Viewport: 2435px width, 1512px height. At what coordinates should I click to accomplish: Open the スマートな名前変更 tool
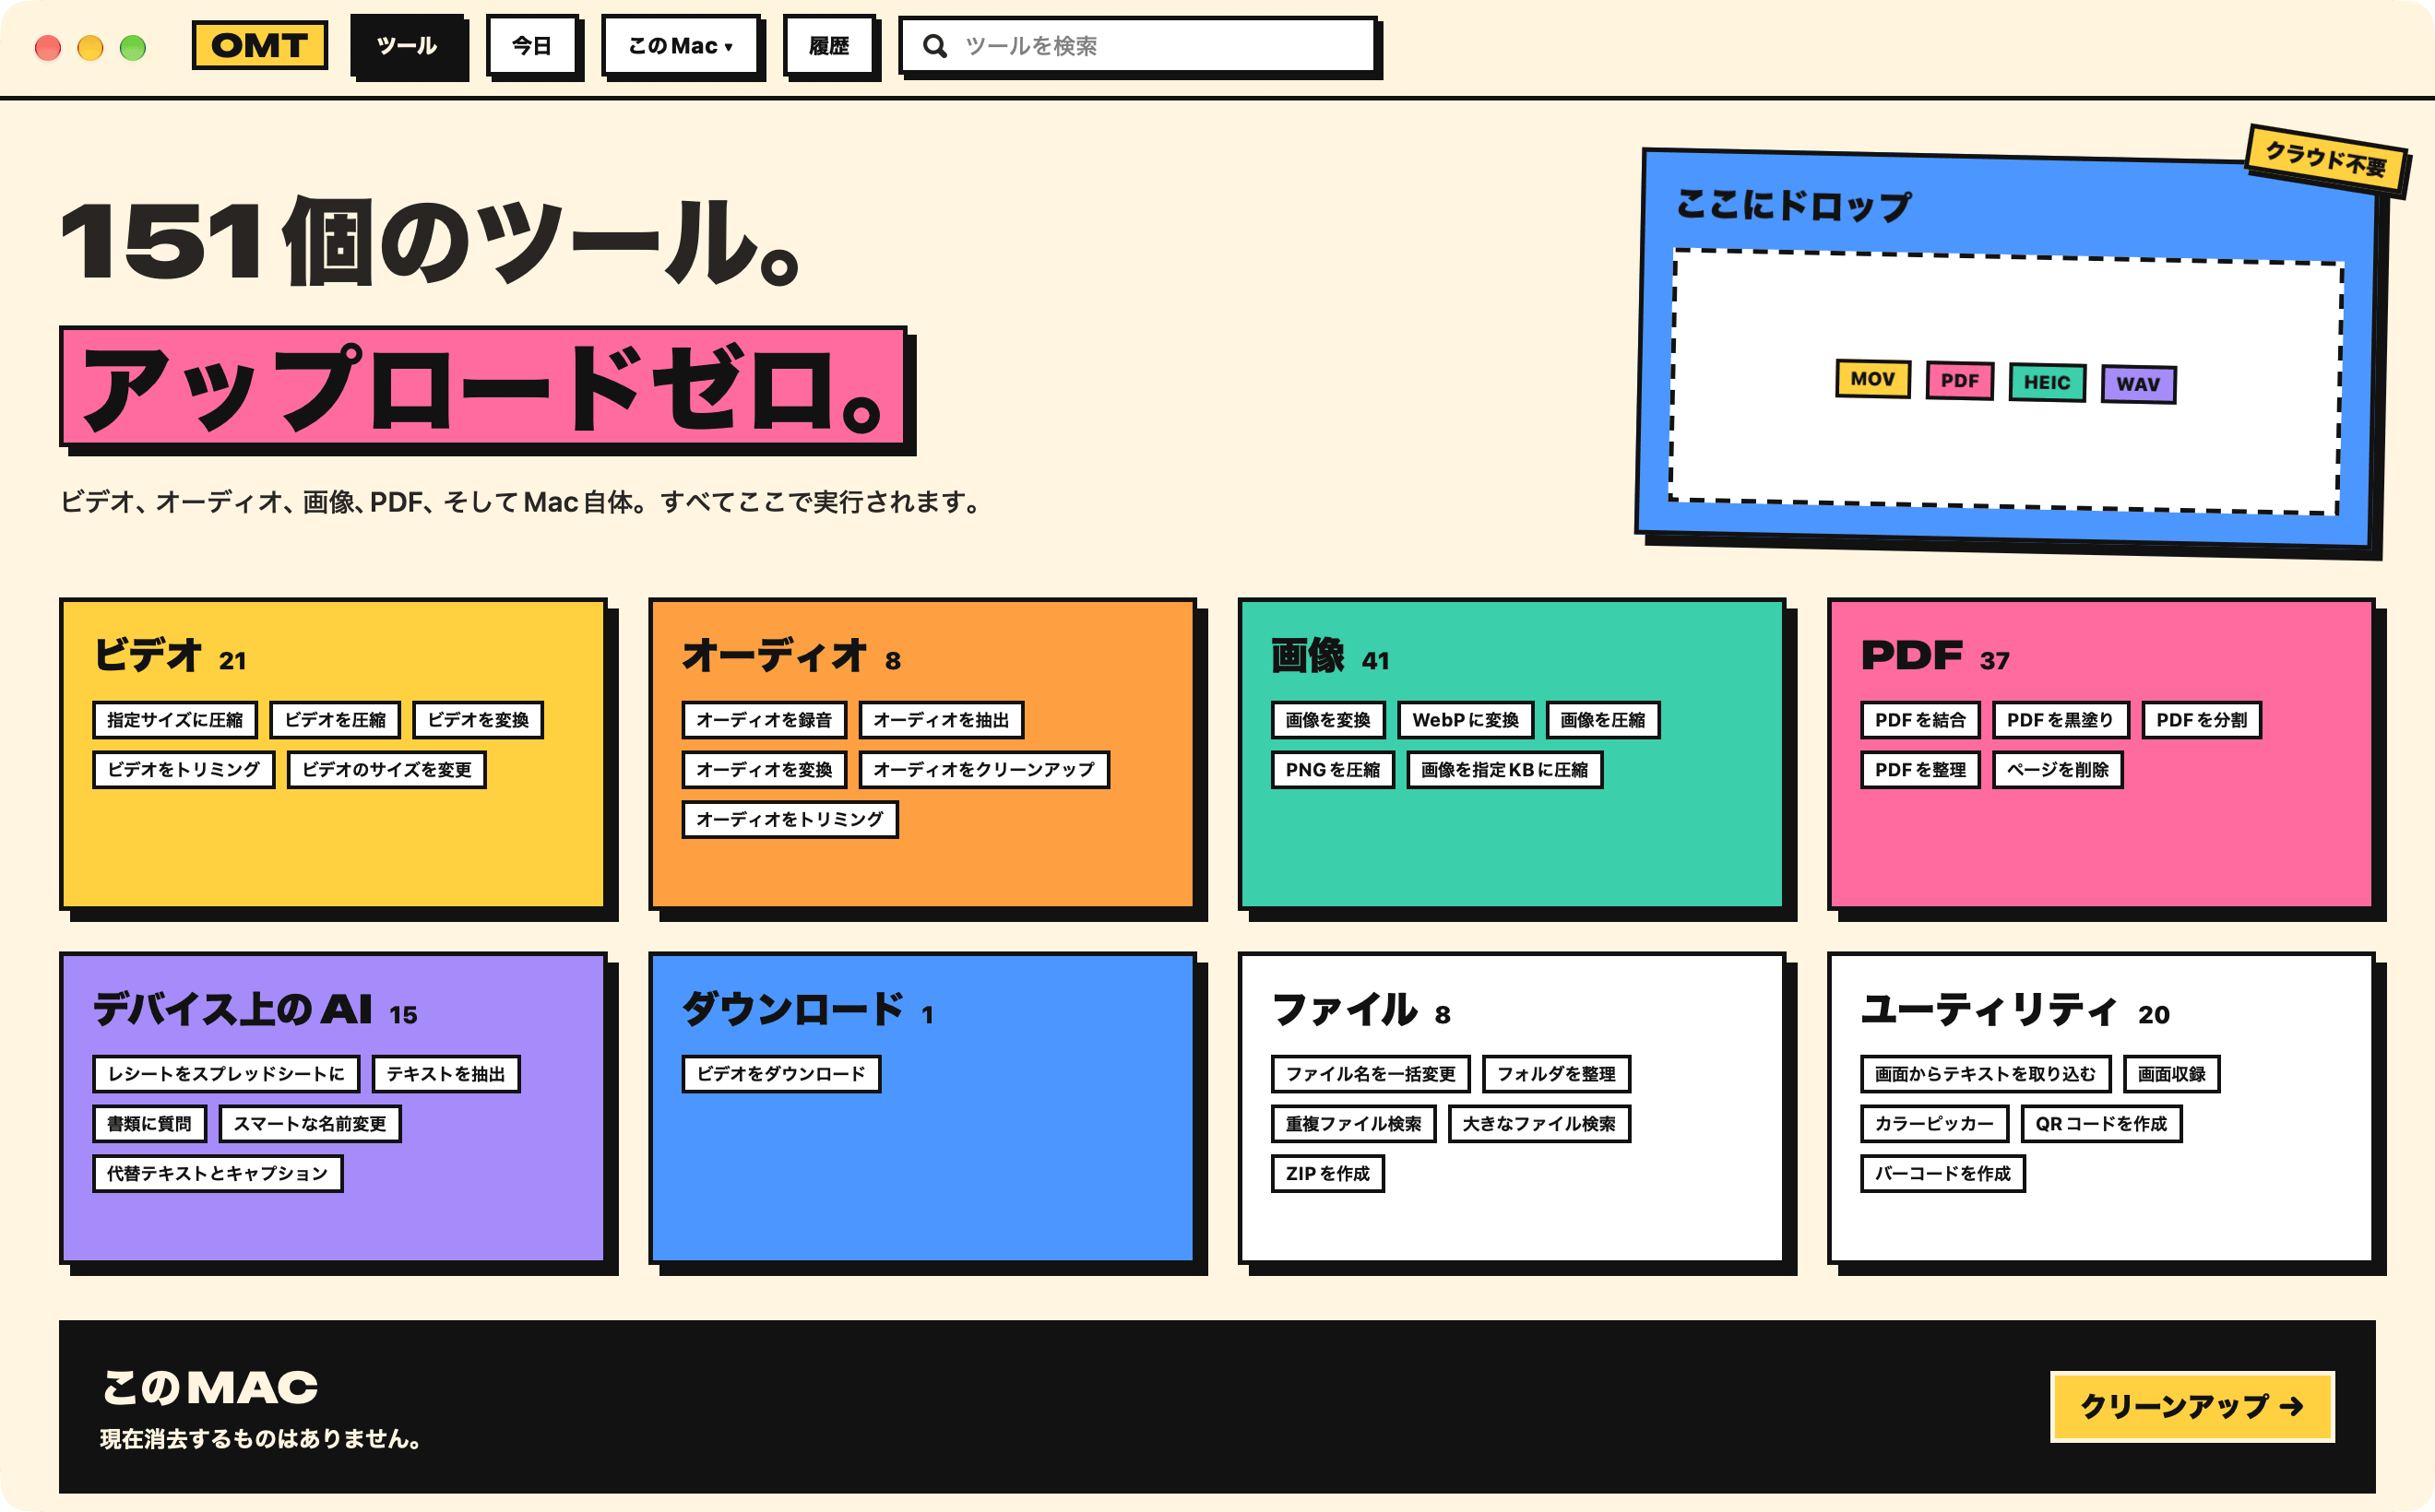[310, 1124]
